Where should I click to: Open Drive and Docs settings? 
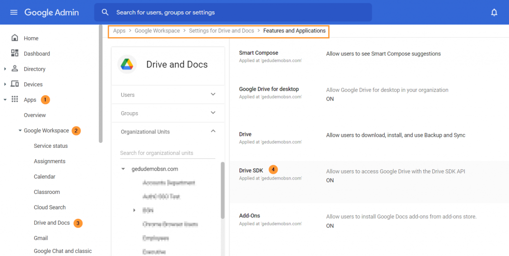point(52,223)
